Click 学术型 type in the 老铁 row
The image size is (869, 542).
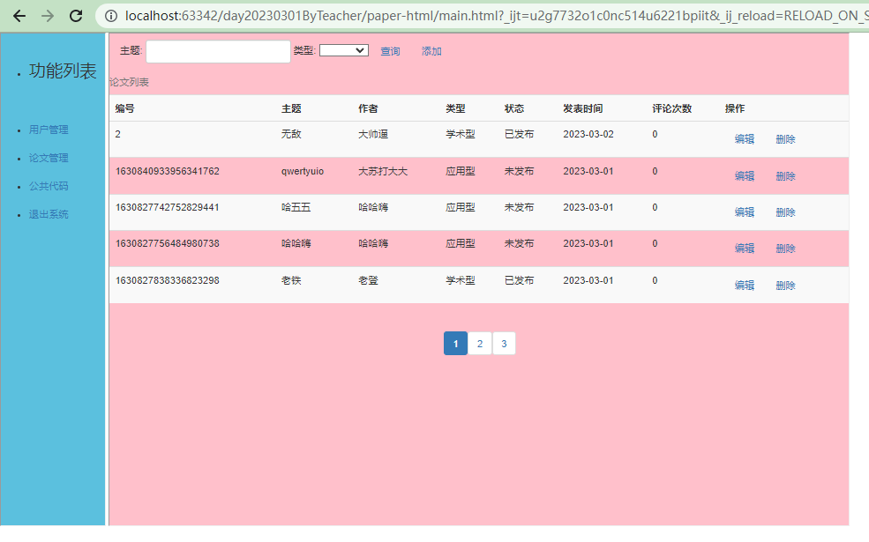coord(461,280)
